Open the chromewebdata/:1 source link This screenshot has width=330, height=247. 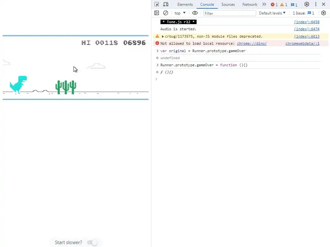coord(302,43)
